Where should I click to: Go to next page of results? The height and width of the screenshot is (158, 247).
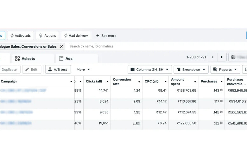click(x=222, y=57)
